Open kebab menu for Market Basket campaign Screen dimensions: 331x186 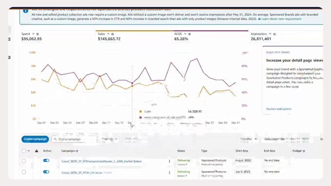169,161
